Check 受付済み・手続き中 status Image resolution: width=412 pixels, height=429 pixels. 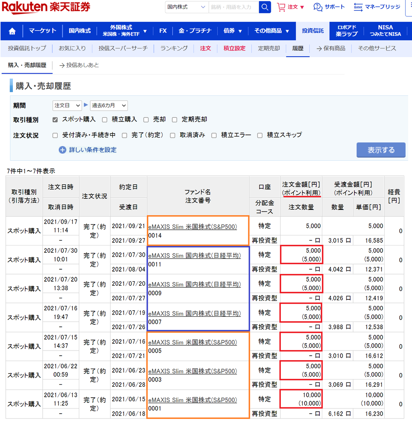coord(55,136)
